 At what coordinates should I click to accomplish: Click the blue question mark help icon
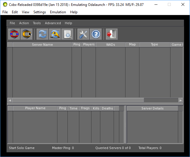point(96,34)
